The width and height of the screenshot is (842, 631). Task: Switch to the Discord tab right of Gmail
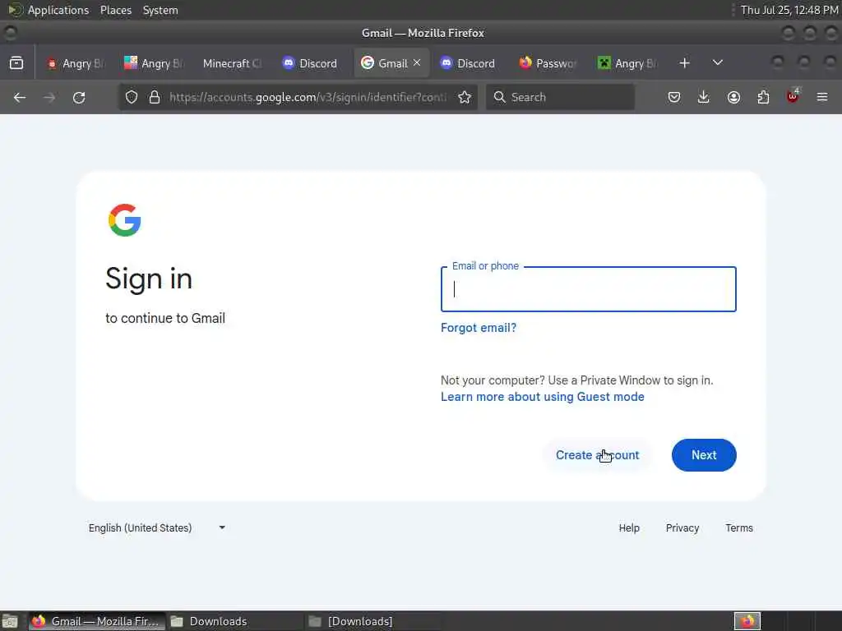point(468,63)
